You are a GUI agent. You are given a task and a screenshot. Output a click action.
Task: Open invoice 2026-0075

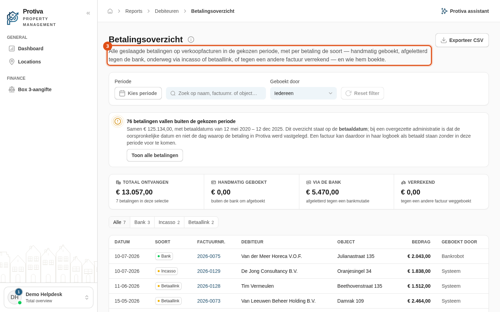click(x=209, y=256)
